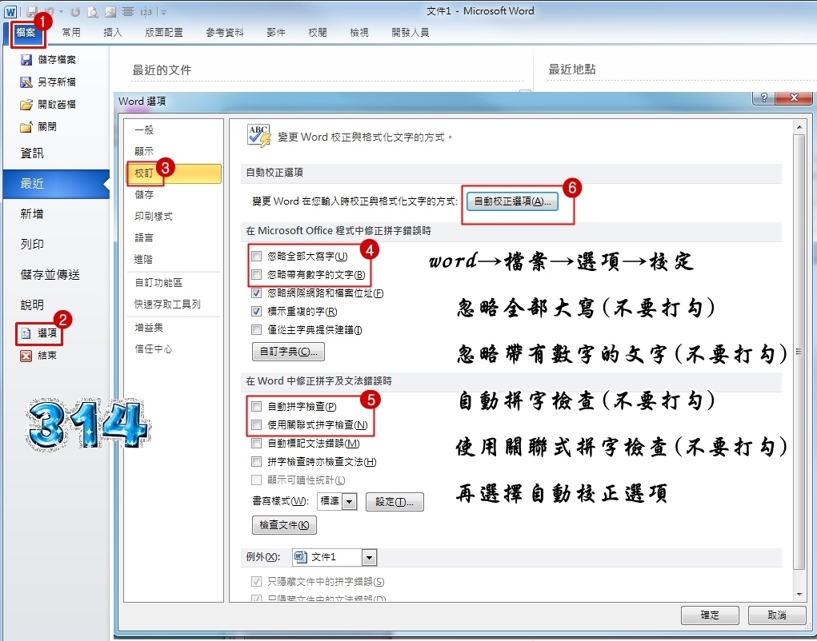817x641 pixels.
Task: Toggle the 自動拼字檢查(P) checkbox
Action: [256, 406]
